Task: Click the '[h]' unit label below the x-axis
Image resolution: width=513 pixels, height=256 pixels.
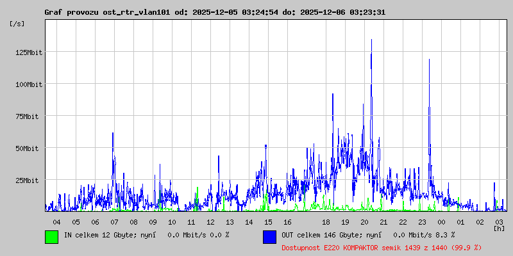Action: tap(499, 228)
